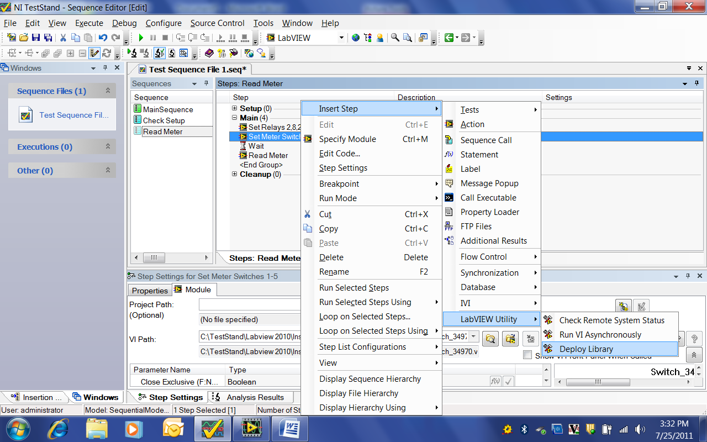Click the Refresh arrows toolbar icon
This screenshot has width=707, height=442.
107,53
